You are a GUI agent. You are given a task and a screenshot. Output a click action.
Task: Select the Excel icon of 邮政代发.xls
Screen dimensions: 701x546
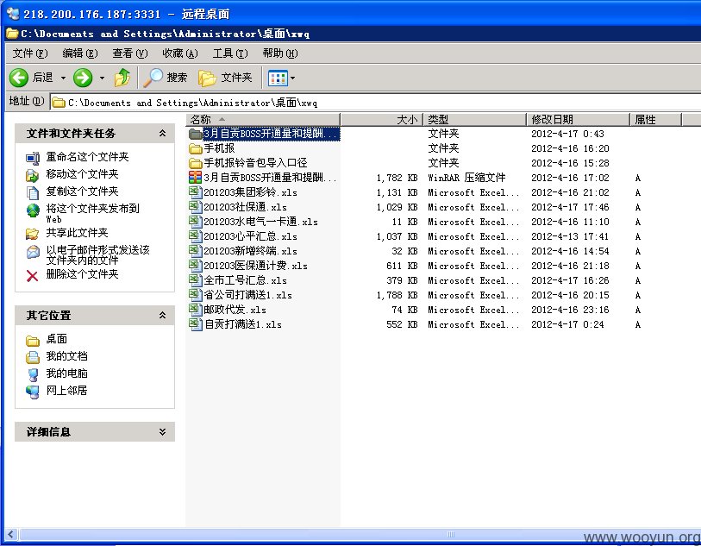(196, 310)
